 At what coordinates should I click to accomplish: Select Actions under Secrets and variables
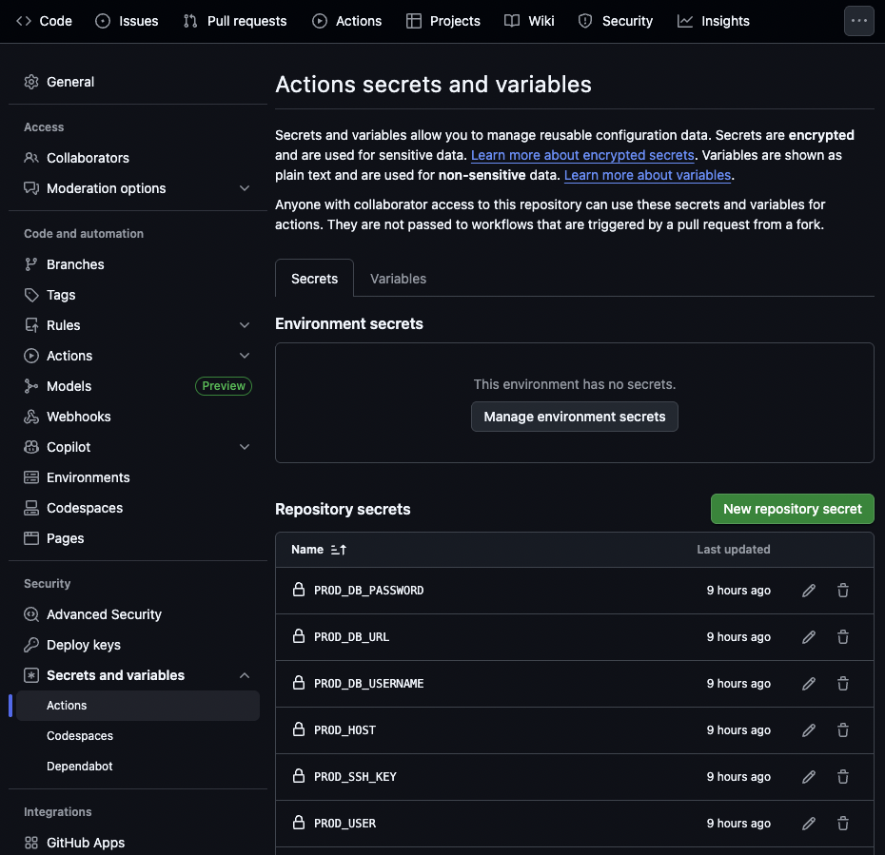click(x=138, y=706)
